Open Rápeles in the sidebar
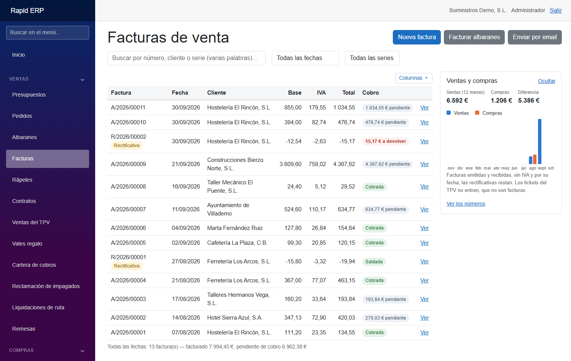 click(x=48, y=180)
